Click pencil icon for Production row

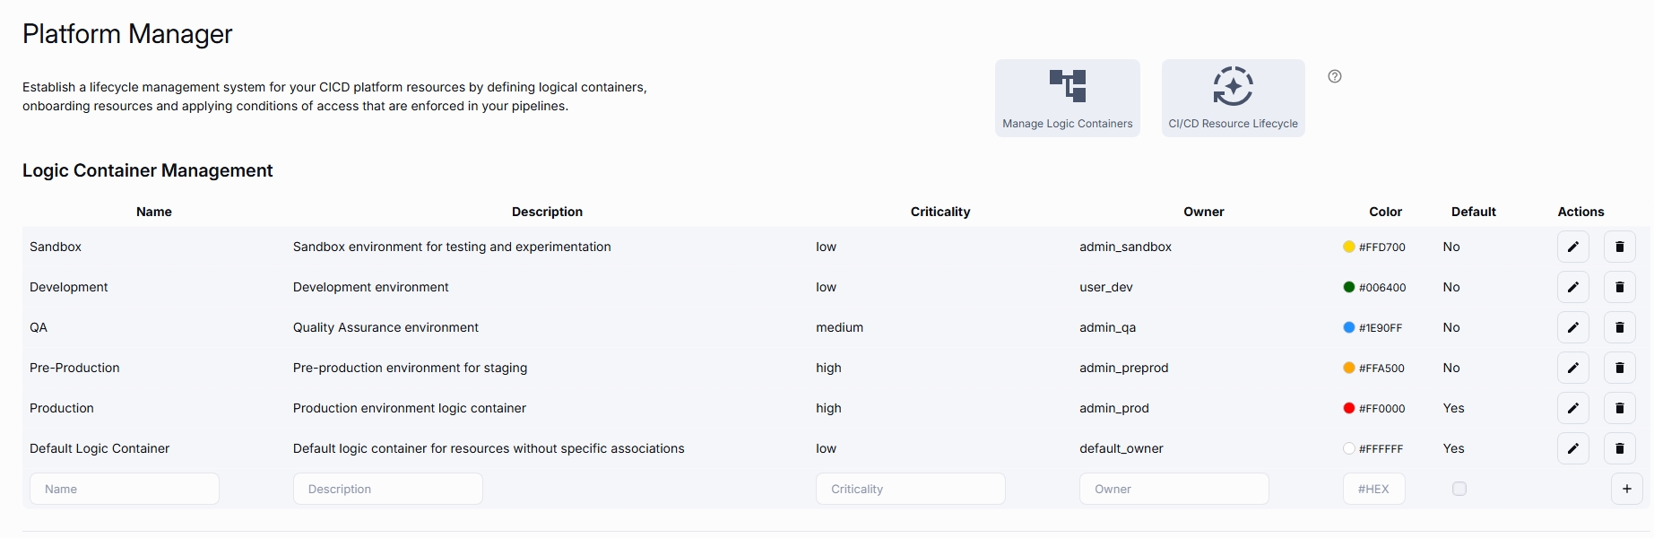1572,408
